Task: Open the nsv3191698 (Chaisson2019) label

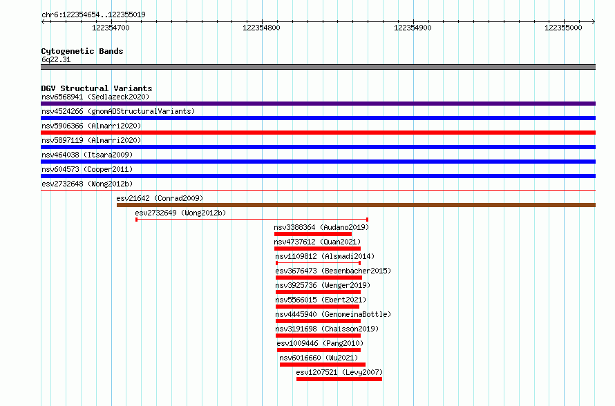Action: tap(327, 329)
